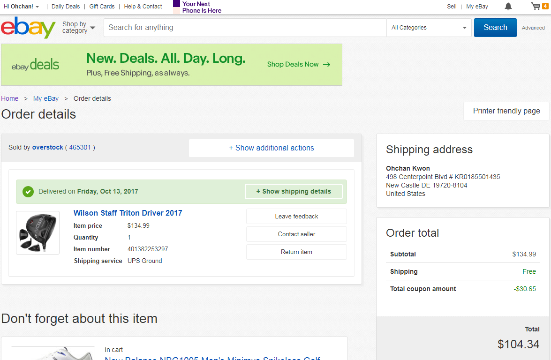
Task: Open the Printer friendly page
Action: click(506, 111)
